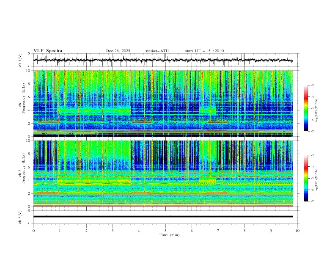Select the 9 minute tick on time axis

pos(271,230)
